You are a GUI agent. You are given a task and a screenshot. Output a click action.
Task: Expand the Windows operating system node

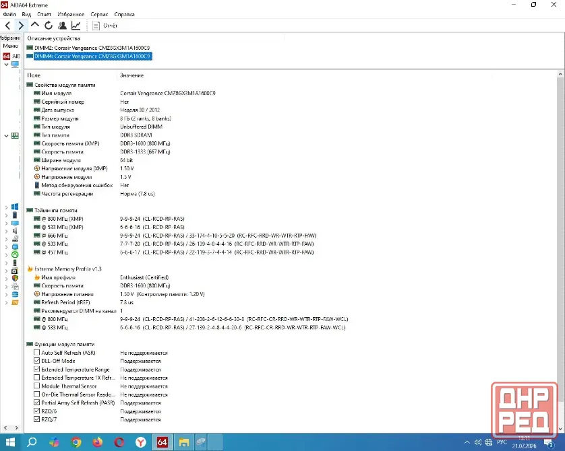tap(6, 207)
